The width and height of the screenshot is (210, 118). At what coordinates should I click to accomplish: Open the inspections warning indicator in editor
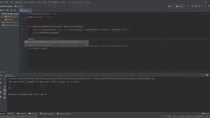pyautogui.click(x=204, y=14)
